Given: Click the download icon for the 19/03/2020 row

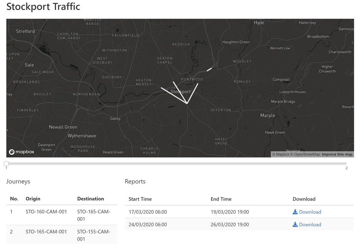Looking at the screenshot, I should pos(295,212).
